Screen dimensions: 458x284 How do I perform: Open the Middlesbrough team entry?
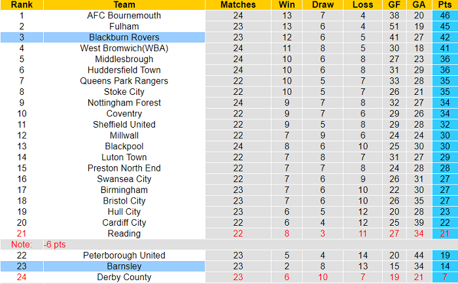tap(124, 59)
